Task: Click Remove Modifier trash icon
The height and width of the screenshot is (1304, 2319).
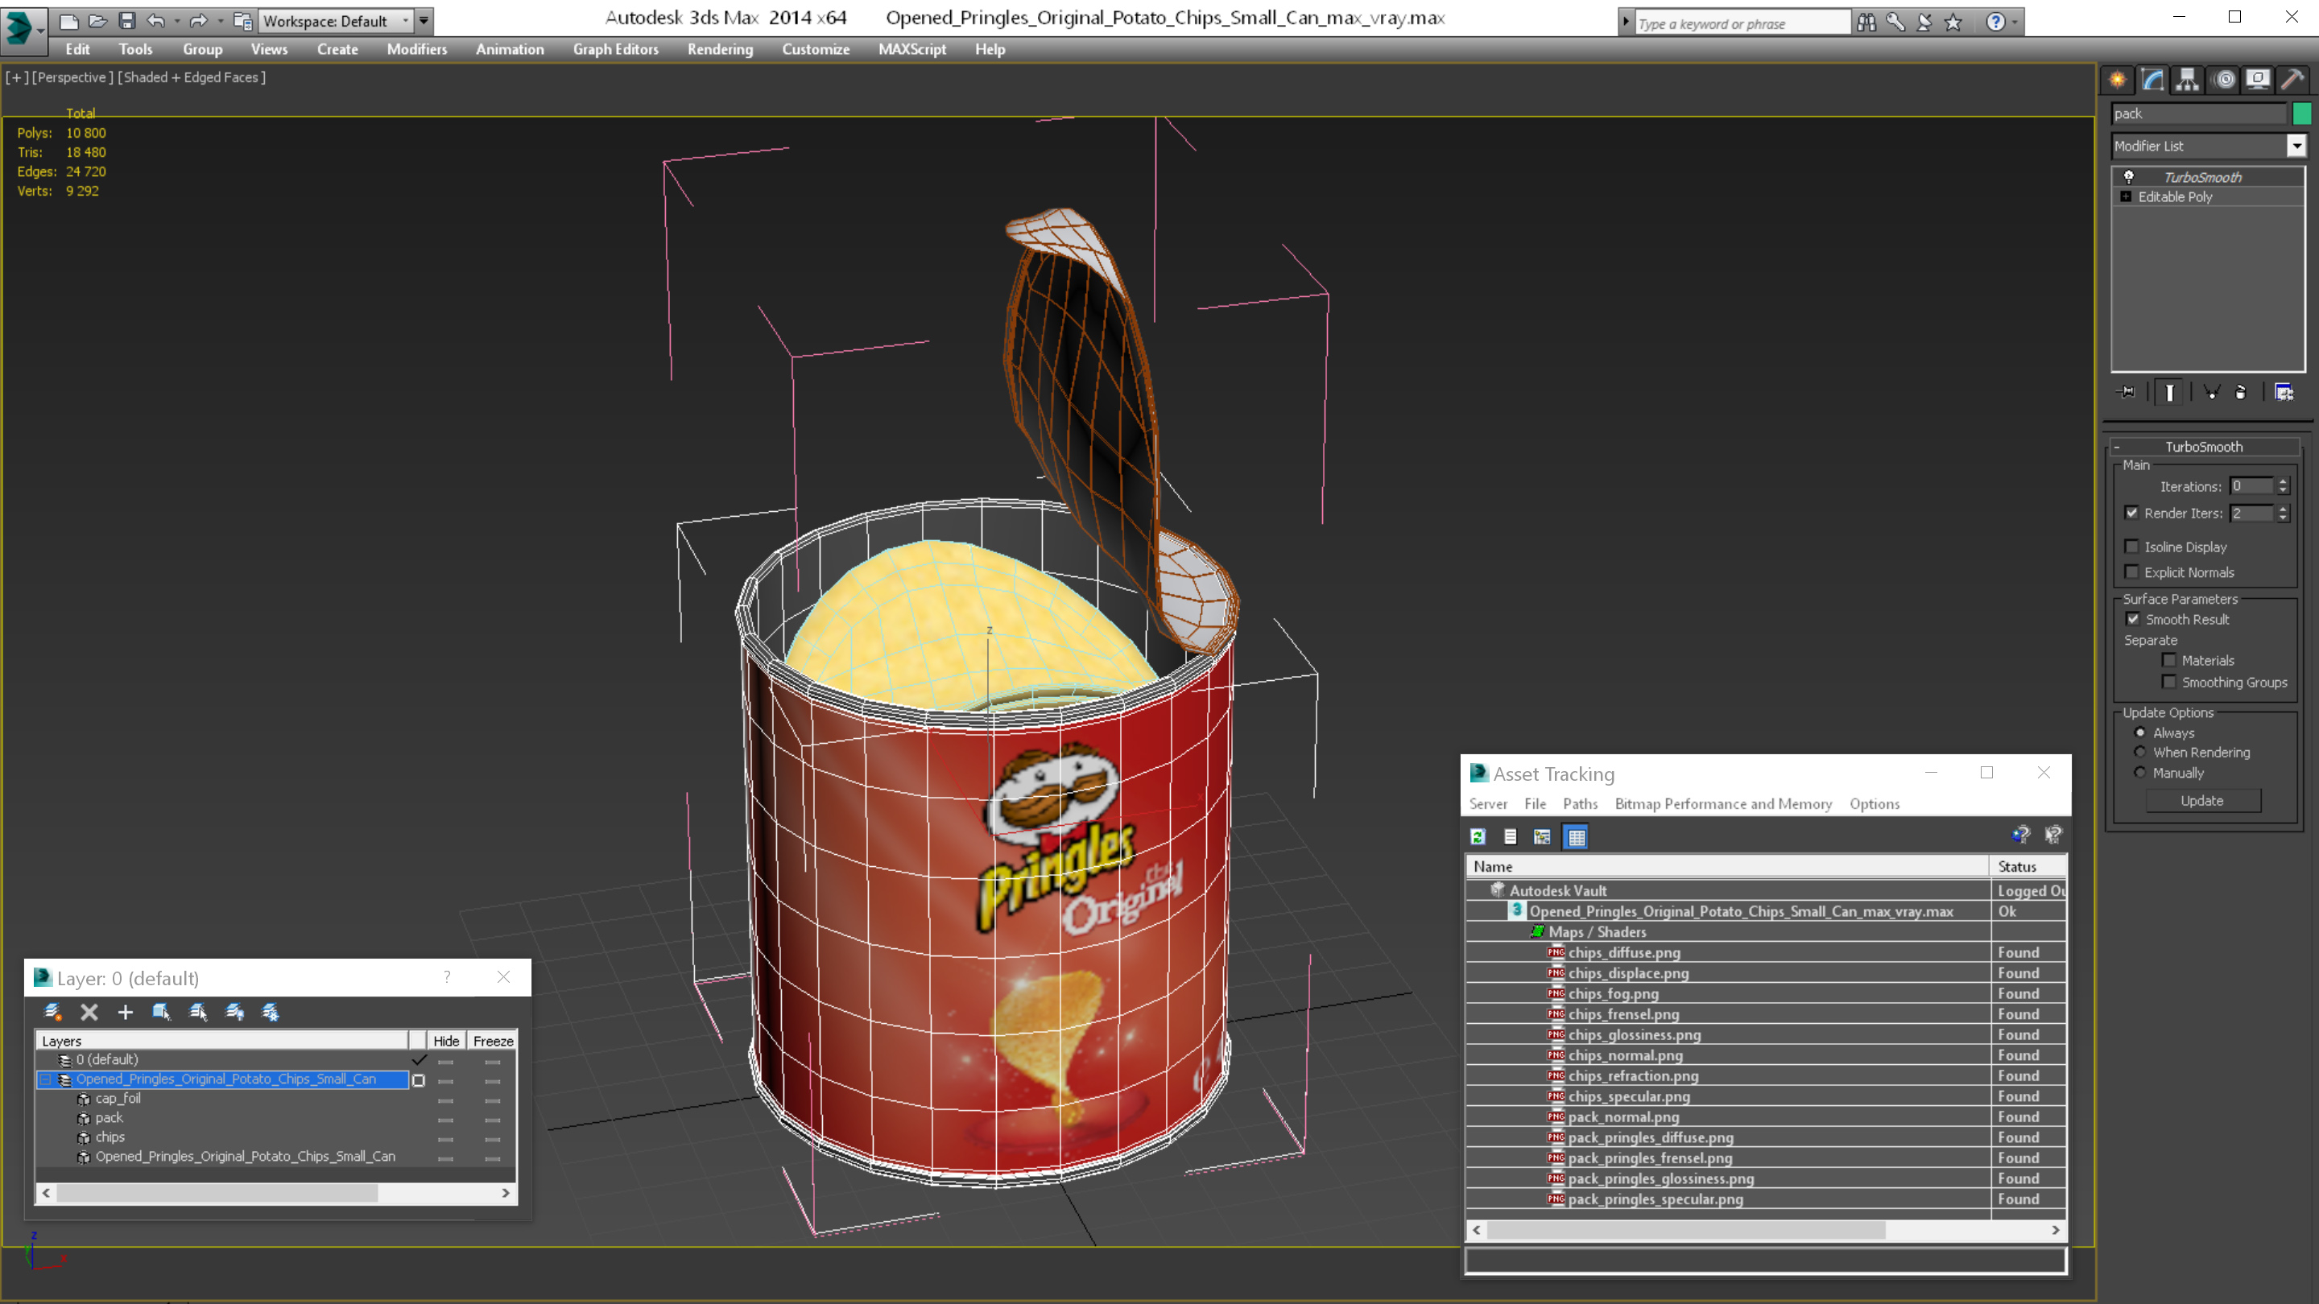Action: 2241,392
